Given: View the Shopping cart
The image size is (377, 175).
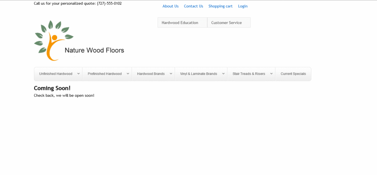Looking at the screenshot, I should click(220, 6).
